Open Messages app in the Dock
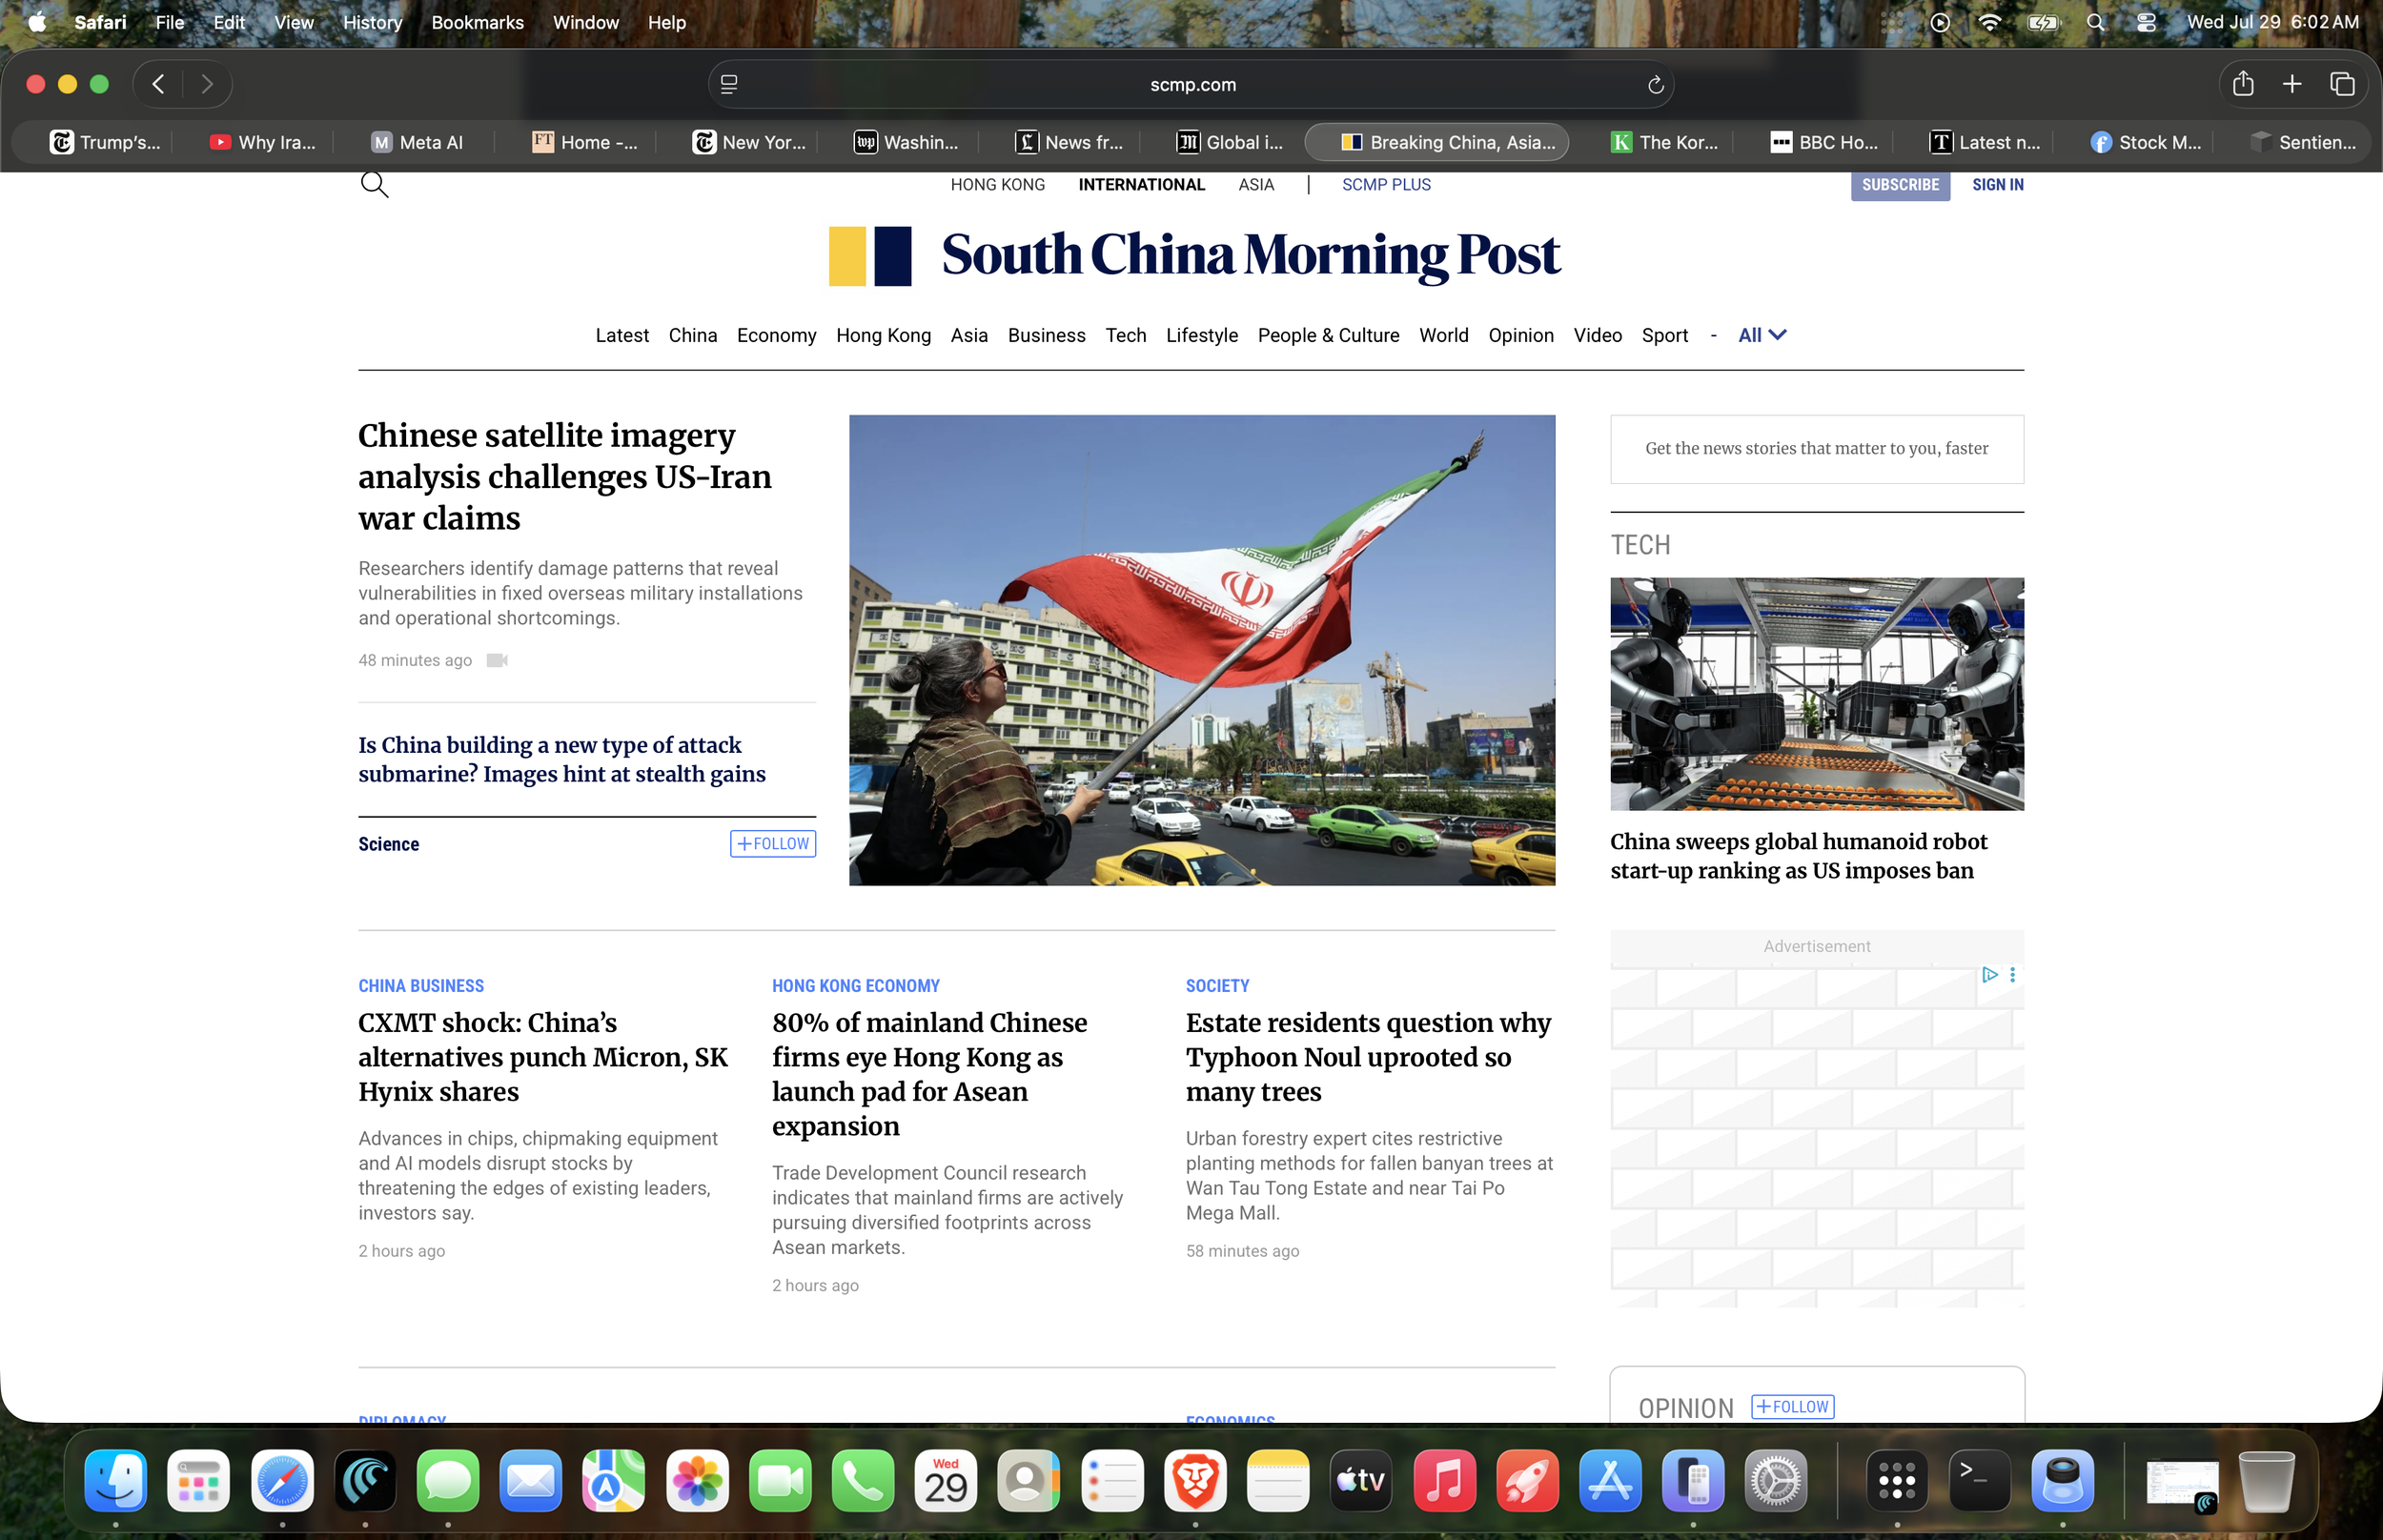Viewport: 2383px width, 1540px height. pos(448,1480)
